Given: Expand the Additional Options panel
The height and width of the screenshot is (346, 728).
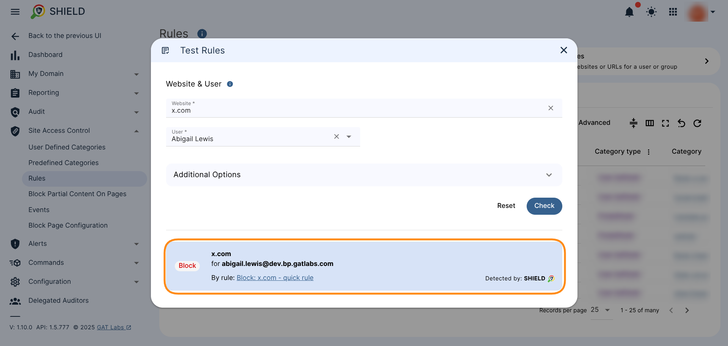Looking at the screenshot, I should click(364, 175).
